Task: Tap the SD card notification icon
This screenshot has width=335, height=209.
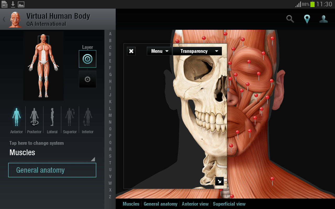Action: tap(4, 4)
